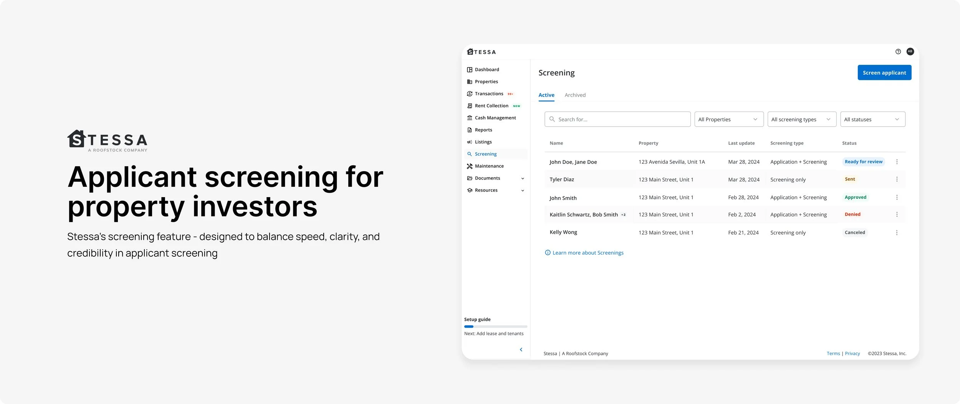The image size is (960, 404).
Task: Click the info icon beside Learn more
Action: click(x=548, y=252)
